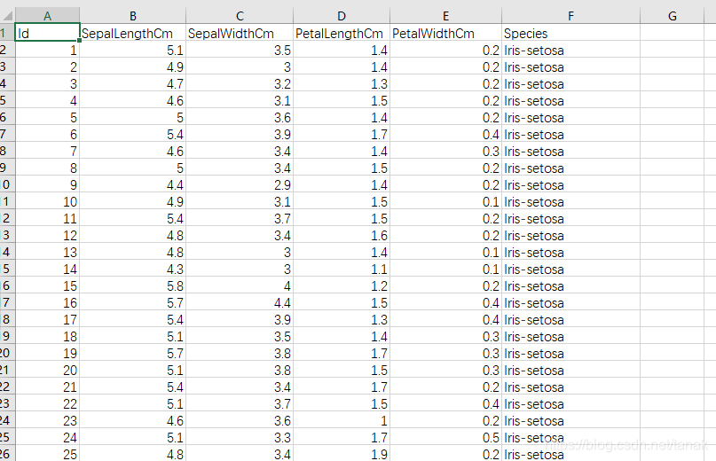Select row header 5
Screen dimensions: 716x461
(7, 100)
